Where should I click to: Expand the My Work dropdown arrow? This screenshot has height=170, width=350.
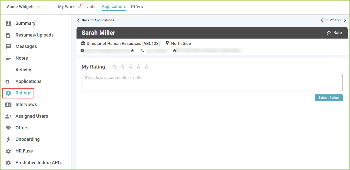[79, 7]
